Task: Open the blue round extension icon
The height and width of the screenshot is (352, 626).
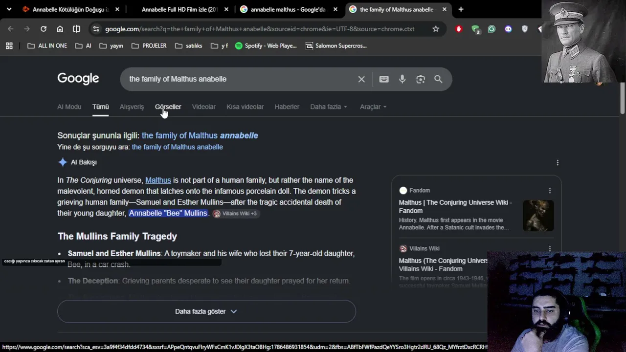Action: click(x=508, y=29)
